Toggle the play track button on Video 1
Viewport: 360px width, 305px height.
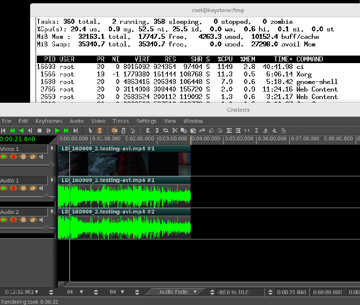[x=4, y=157]
